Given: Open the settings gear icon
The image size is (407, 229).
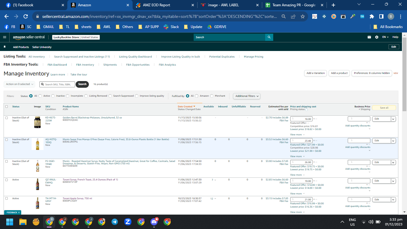Looking at the screenshot, I should pos(377,37).
